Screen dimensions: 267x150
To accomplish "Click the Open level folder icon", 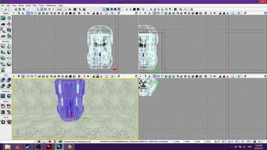I will click(x=5, y=9).
